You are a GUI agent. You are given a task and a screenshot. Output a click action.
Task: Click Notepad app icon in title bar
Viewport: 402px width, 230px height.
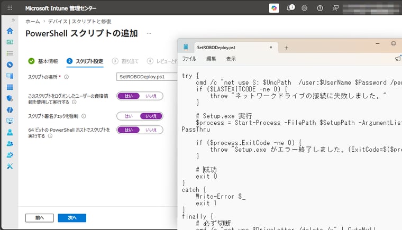tap(186, 47)
